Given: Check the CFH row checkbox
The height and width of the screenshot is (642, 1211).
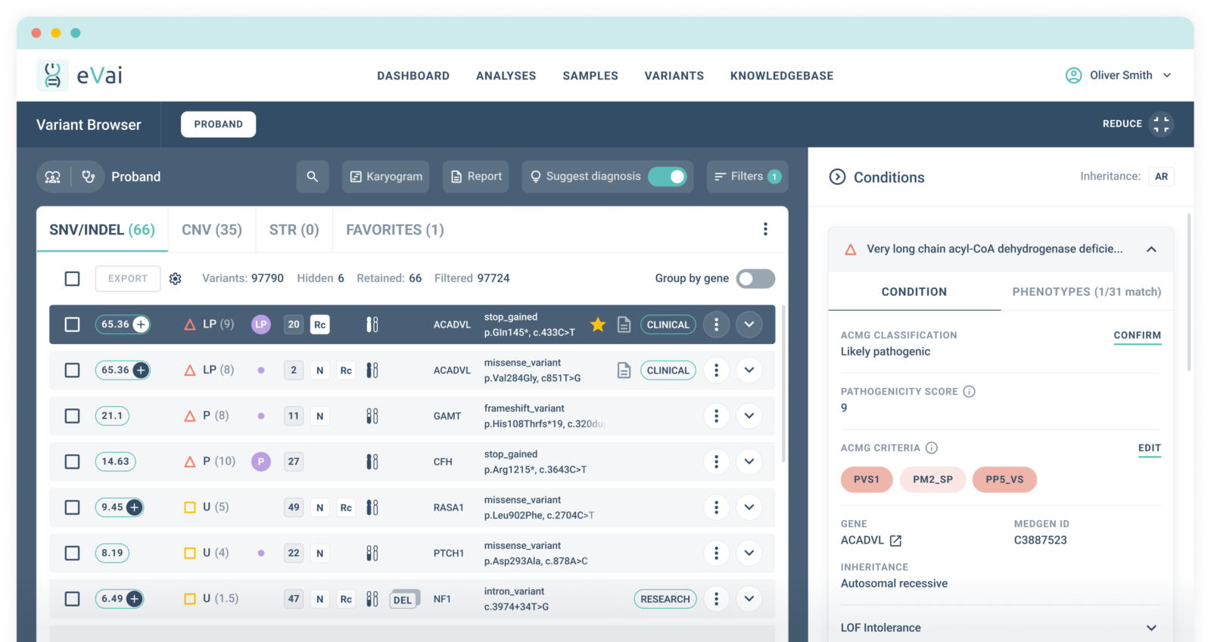Looking at the screenshot, I should (x=72, y=461).
